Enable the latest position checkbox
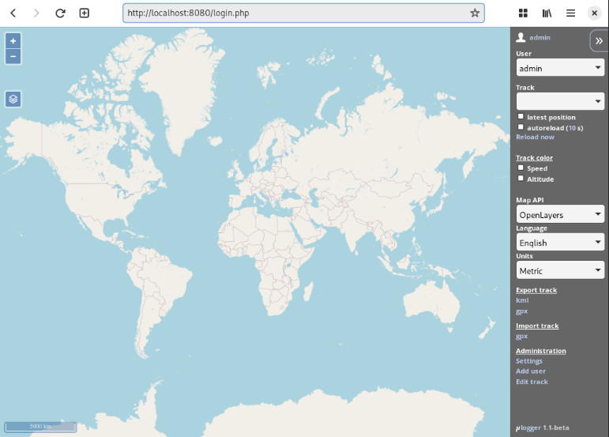Screen dimensions: 609x437 pyautogui.click(x=521, y=116)
